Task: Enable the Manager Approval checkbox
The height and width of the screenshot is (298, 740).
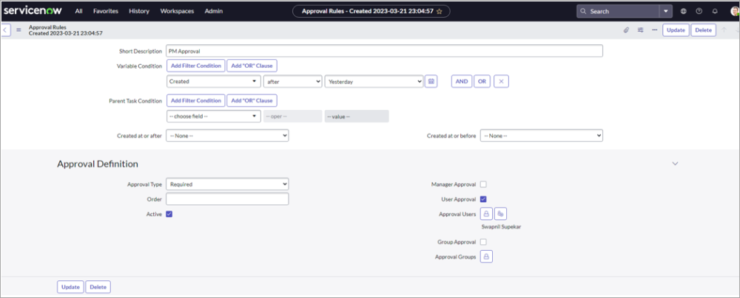Action: [483, 184]
